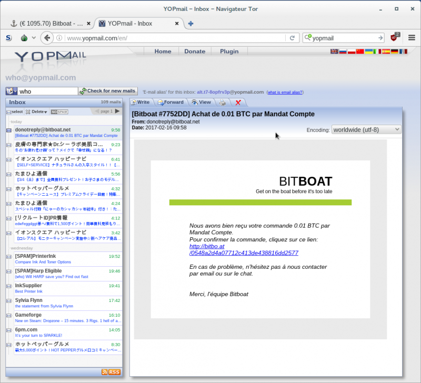421x383 pixels.
Task: Open the inbox dropdown icon left of who
Action: (11, 91)
